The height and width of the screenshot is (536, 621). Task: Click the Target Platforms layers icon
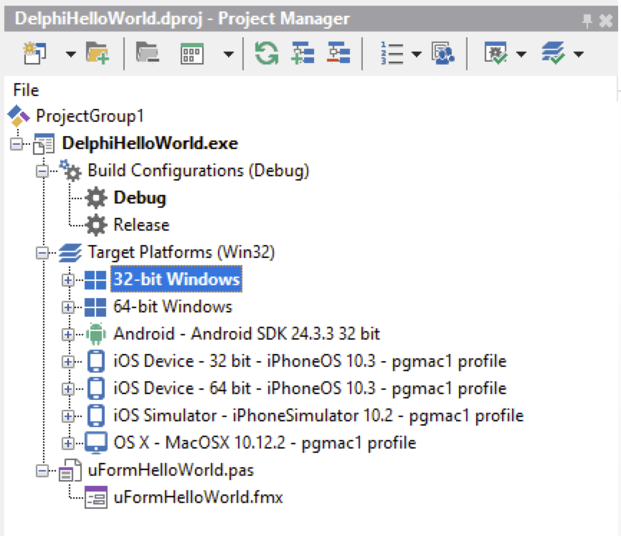coord(70,253)
